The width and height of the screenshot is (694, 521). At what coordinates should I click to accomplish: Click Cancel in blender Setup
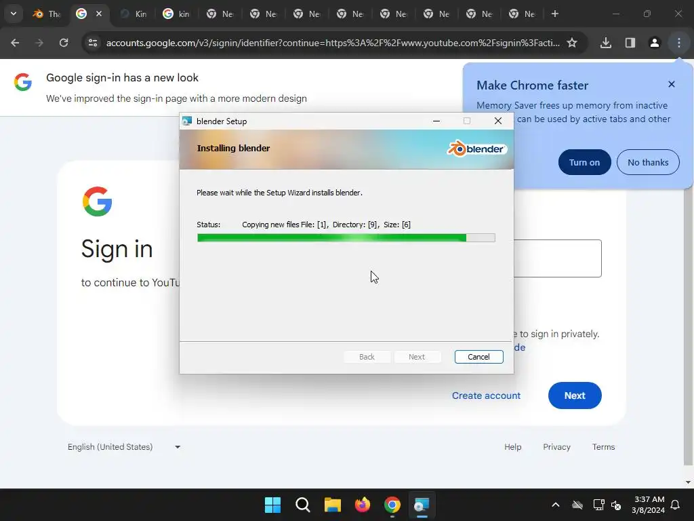click(x=478, y=357)
